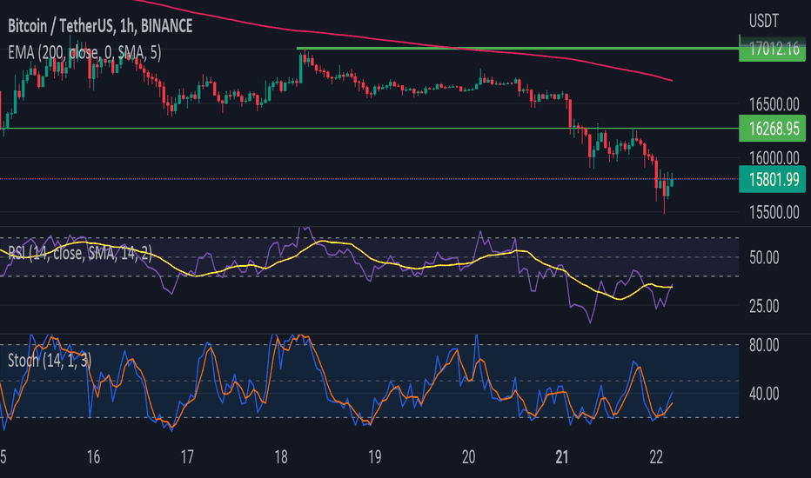Click date label 16 on time axis
811x478 pixels.
click(x=93, y=457)
